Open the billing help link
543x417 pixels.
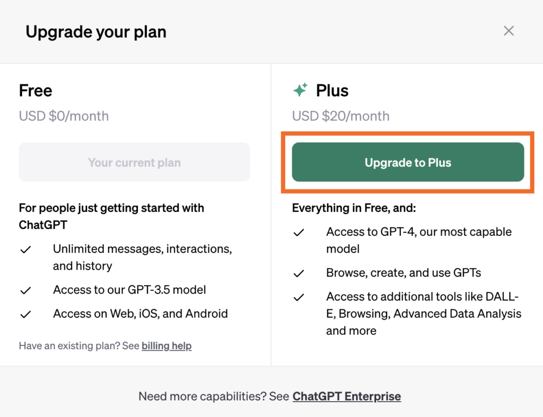point(167,345)
